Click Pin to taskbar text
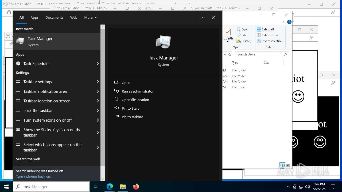The width and height of the screenshot is (342, 192). (x=132, y=117)
